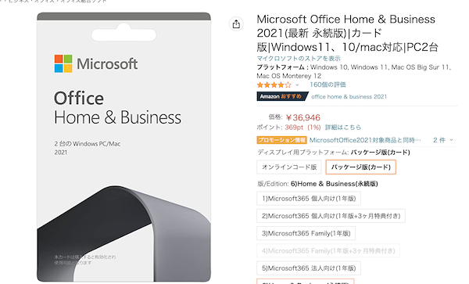Screen dimensions: 469x284
Task: Select オンラインコード版 platform option
Action: [x=289, y=167]
